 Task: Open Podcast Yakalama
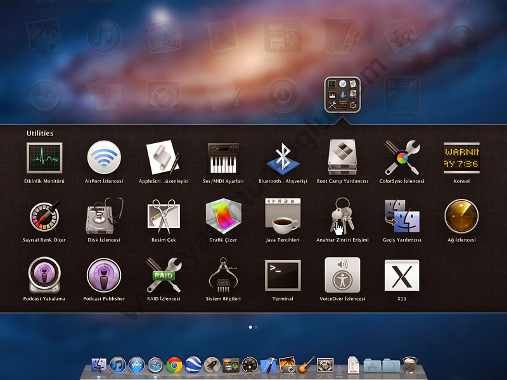click(x=44, y=275)
